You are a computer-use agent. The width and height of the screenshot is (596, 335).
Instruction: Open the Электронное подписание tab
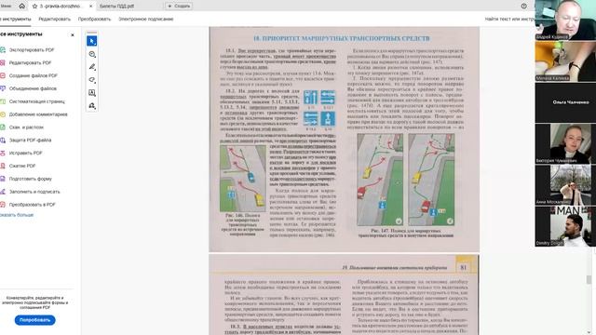click(x=146, y=19)
